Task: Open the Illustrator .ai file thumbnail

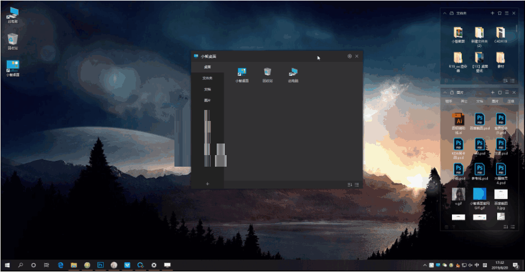Action: [458, 120]
